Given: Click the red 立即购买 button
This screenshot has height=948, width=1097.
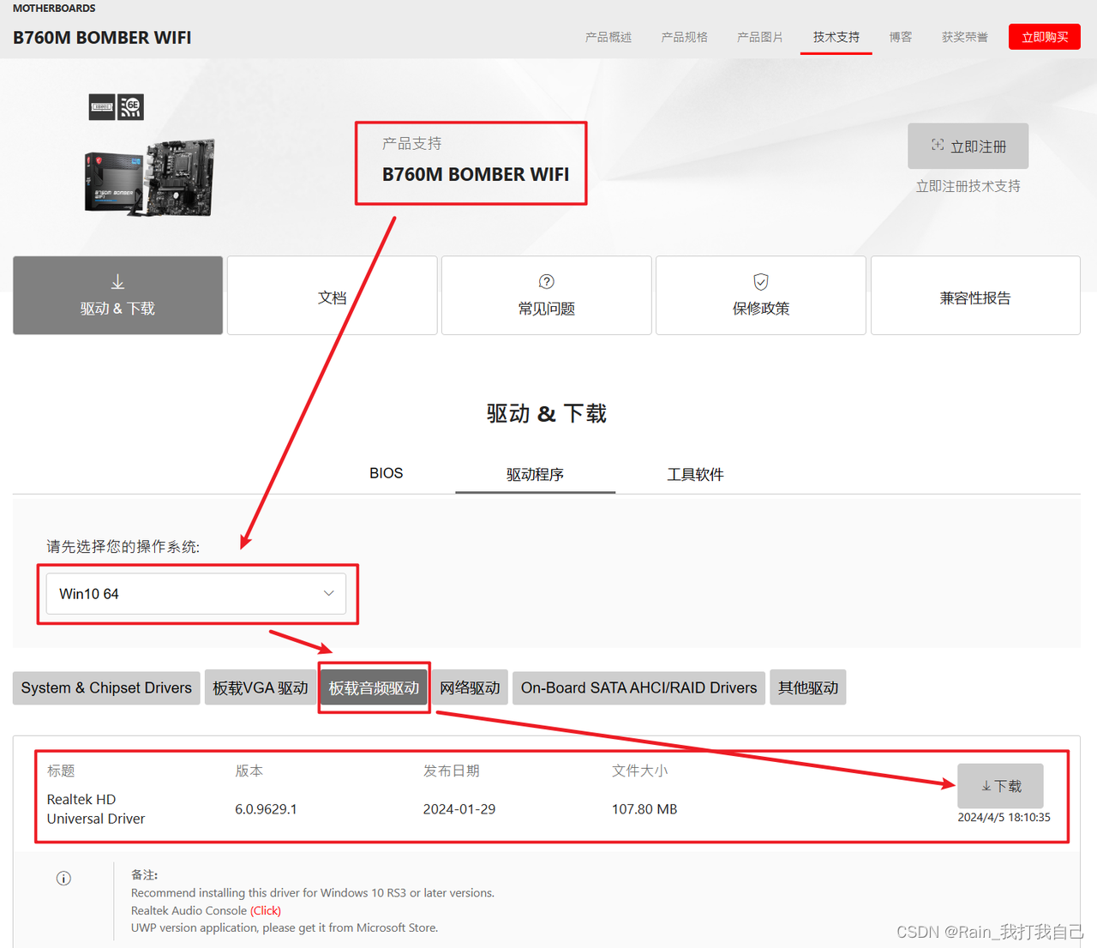Looking at the screenshot, I should point(1045,37).
